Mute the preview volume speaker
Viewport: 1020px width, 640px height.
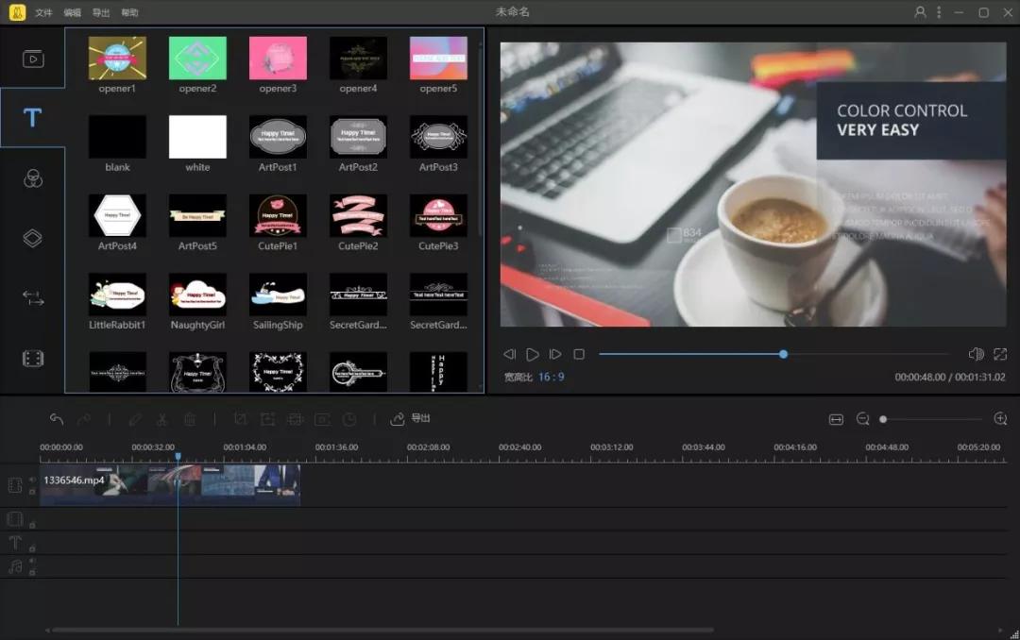976,354
